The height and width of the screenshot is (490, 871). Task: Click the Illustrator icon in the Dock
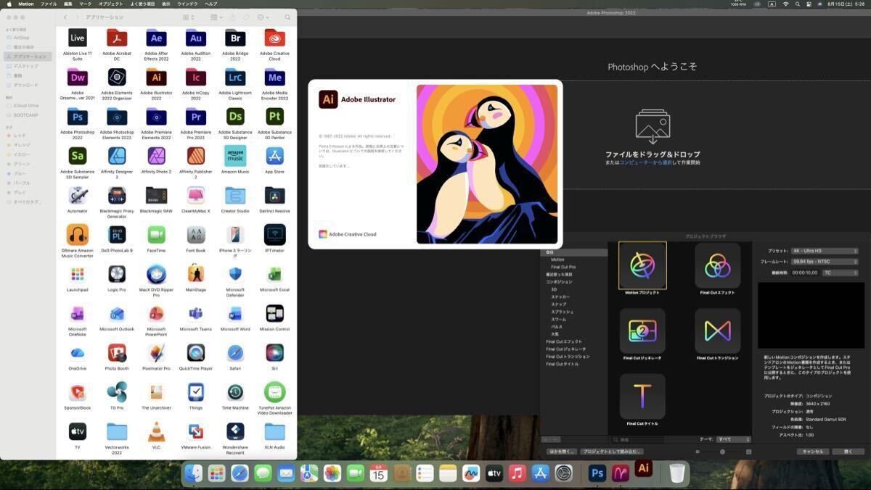(642, 469)
